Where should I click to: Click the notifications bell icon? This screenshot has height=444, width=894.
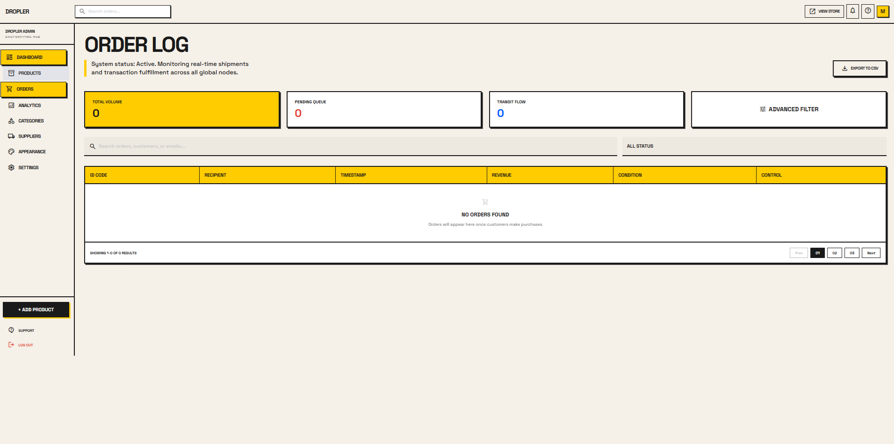point(852,11)
